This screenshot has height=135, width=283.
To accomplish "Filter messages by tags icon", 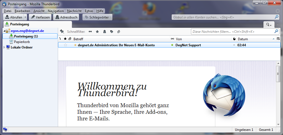I will 112,32.
